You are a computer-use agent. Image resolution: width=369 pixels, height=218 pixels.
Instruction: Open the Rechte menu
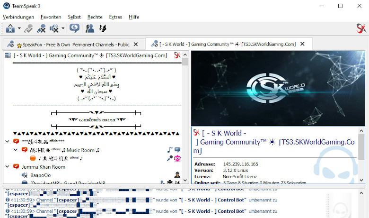pyautogui.click(x=95, y=17)
